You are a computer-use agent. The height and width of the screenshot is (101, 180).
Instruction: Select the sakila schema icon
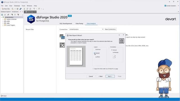tap(5, 23)
